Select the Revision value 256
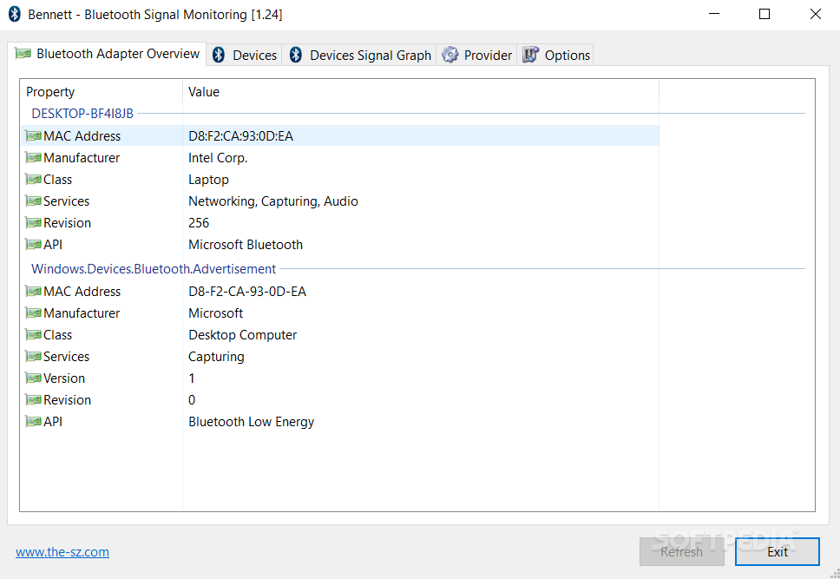 click(199, 223)
